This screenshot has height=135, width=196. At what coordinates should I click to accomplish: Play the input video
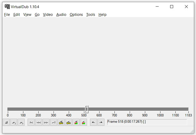coord(14,122)
